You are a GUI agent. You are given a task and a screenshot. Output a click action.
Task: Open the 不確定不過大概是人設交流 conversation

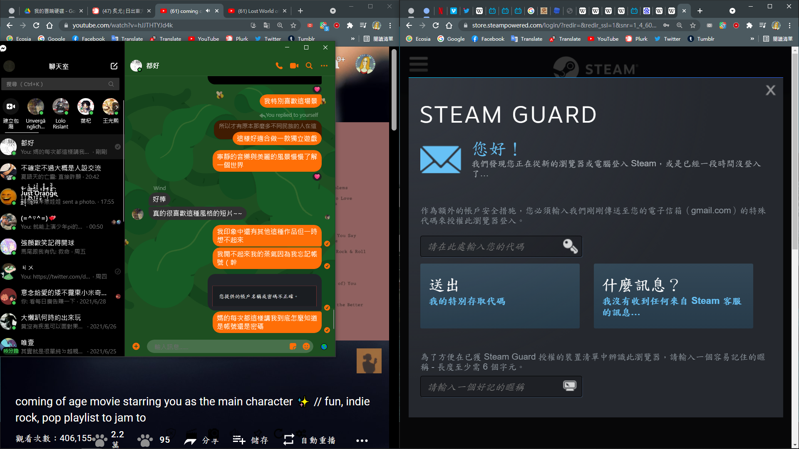pyautogui.click(x=62, y=172)
